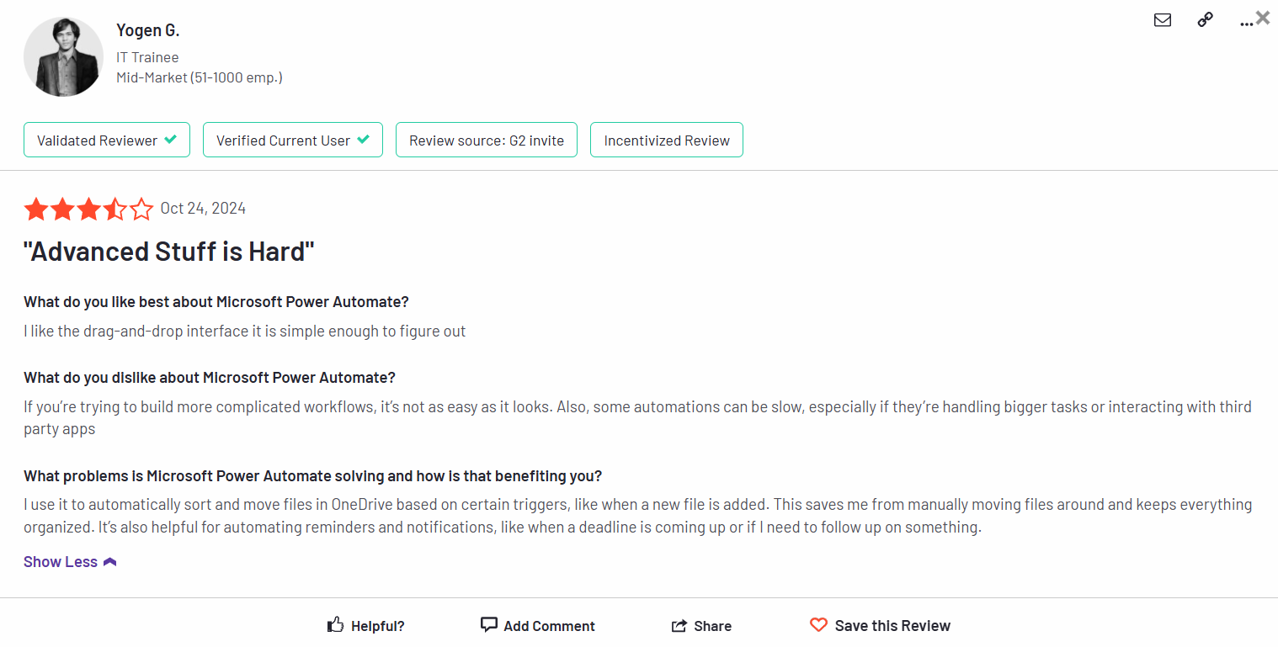
Task: Open Yogen G.'s profile photo
Action: click(x=64, y=56)
